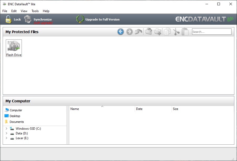Go back with the blue arrow
The height and width of the screenshot is (161, 237).
[x=121, y=32]
